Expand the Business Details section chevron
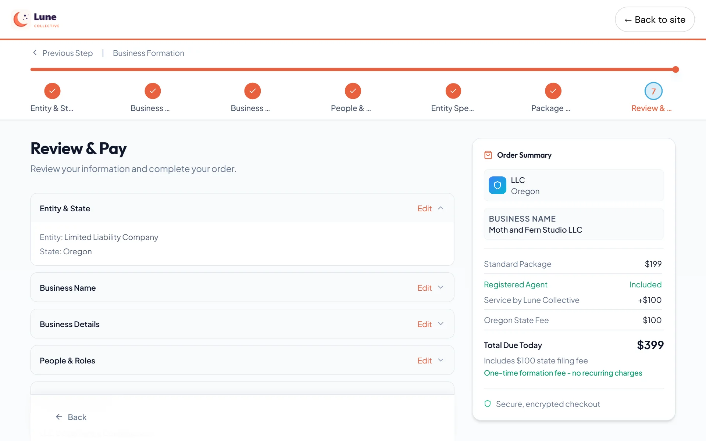This screenshot has height=441, width=706. [x=441, y=324]
